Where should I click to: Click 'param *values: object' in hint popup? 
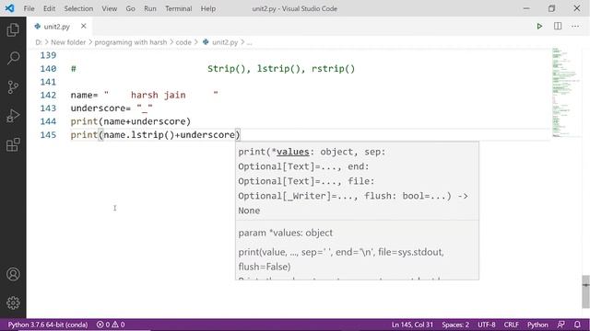tap(285, 233)
